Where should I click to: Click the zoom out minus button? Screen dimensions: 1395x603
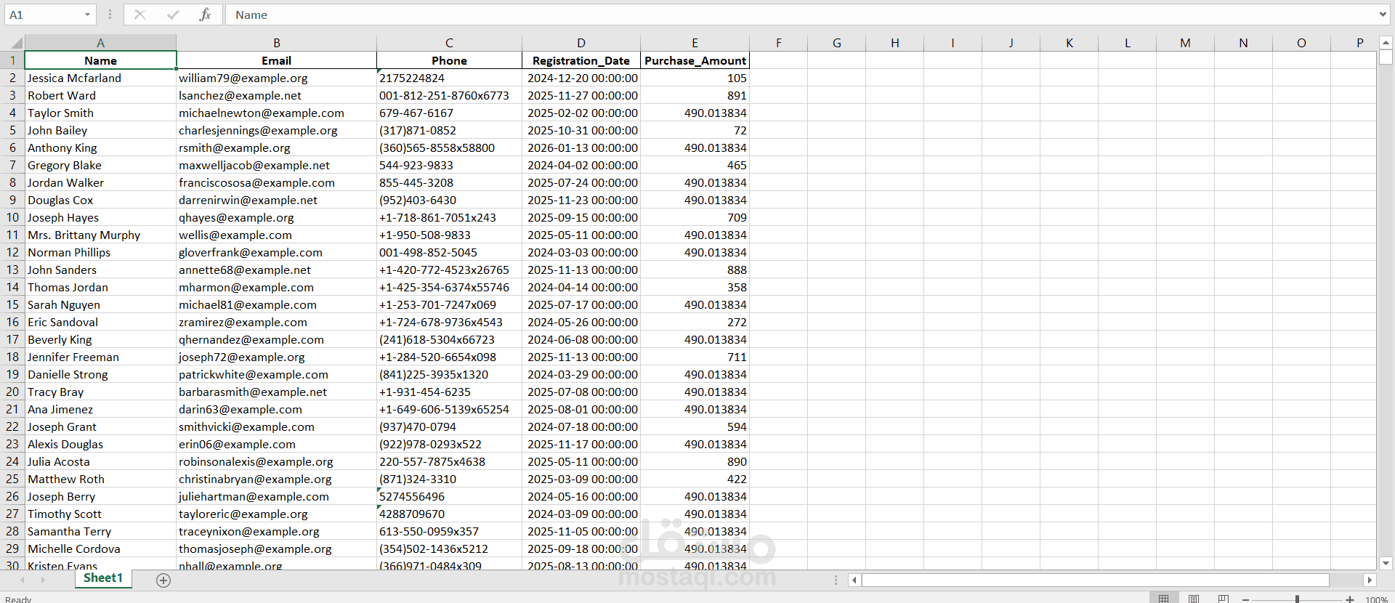1245,599
